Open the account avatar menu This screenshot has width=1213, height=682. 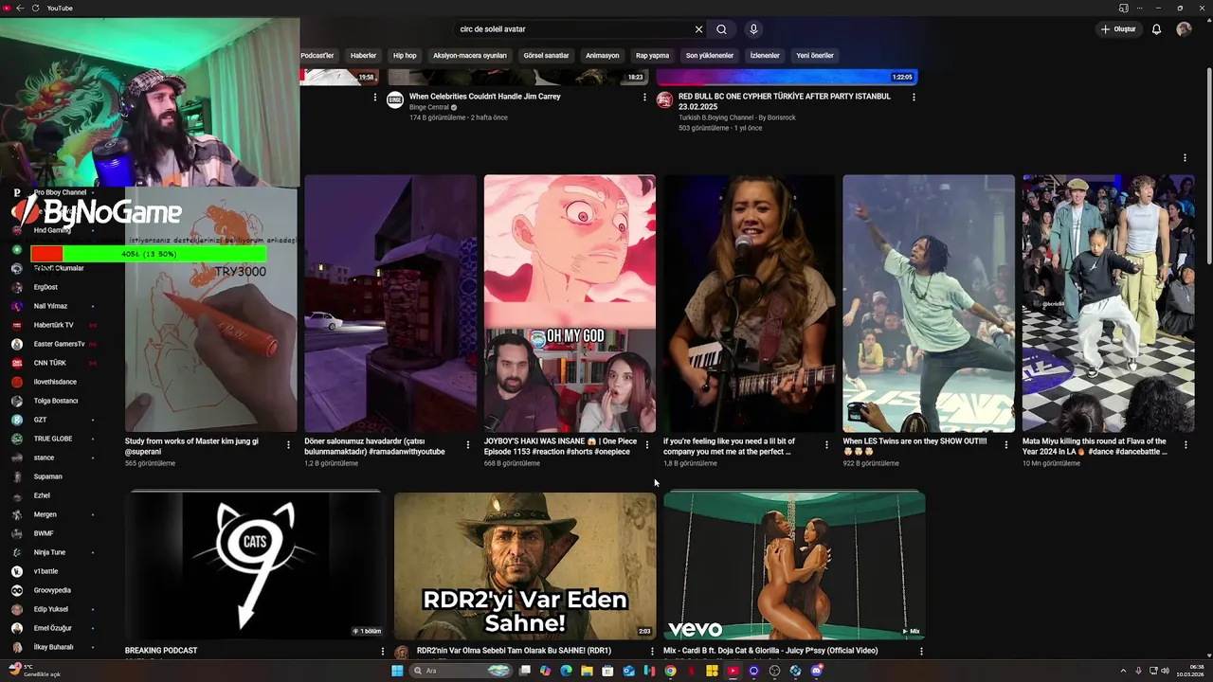click(1184, 29)
